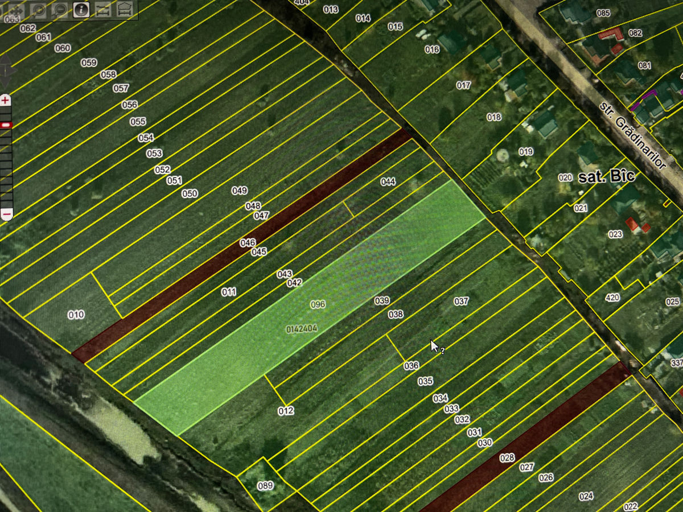Select the zoom-in magnifier tool
This screenshot has width=683, height=512.
click(x=39, y=10)
